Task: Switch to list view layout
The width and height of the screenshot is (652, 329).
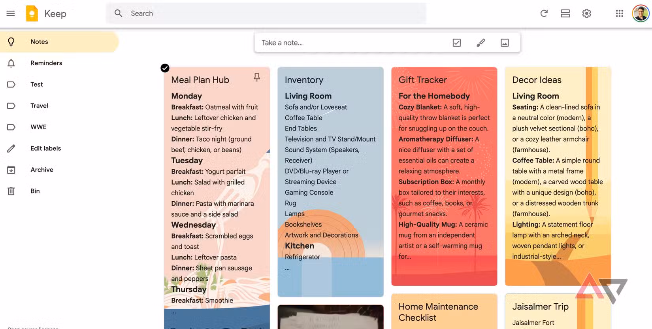Action: click(x=565, y=13)
